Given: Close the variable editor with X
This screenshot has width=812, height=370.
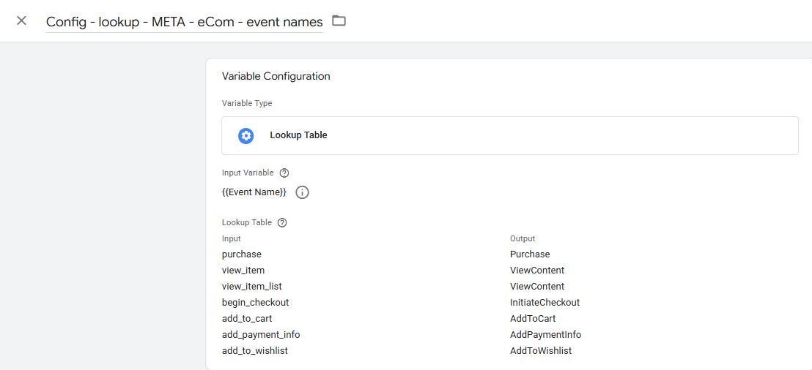Looking at the screenshot, I should click(x=21, y=20).
